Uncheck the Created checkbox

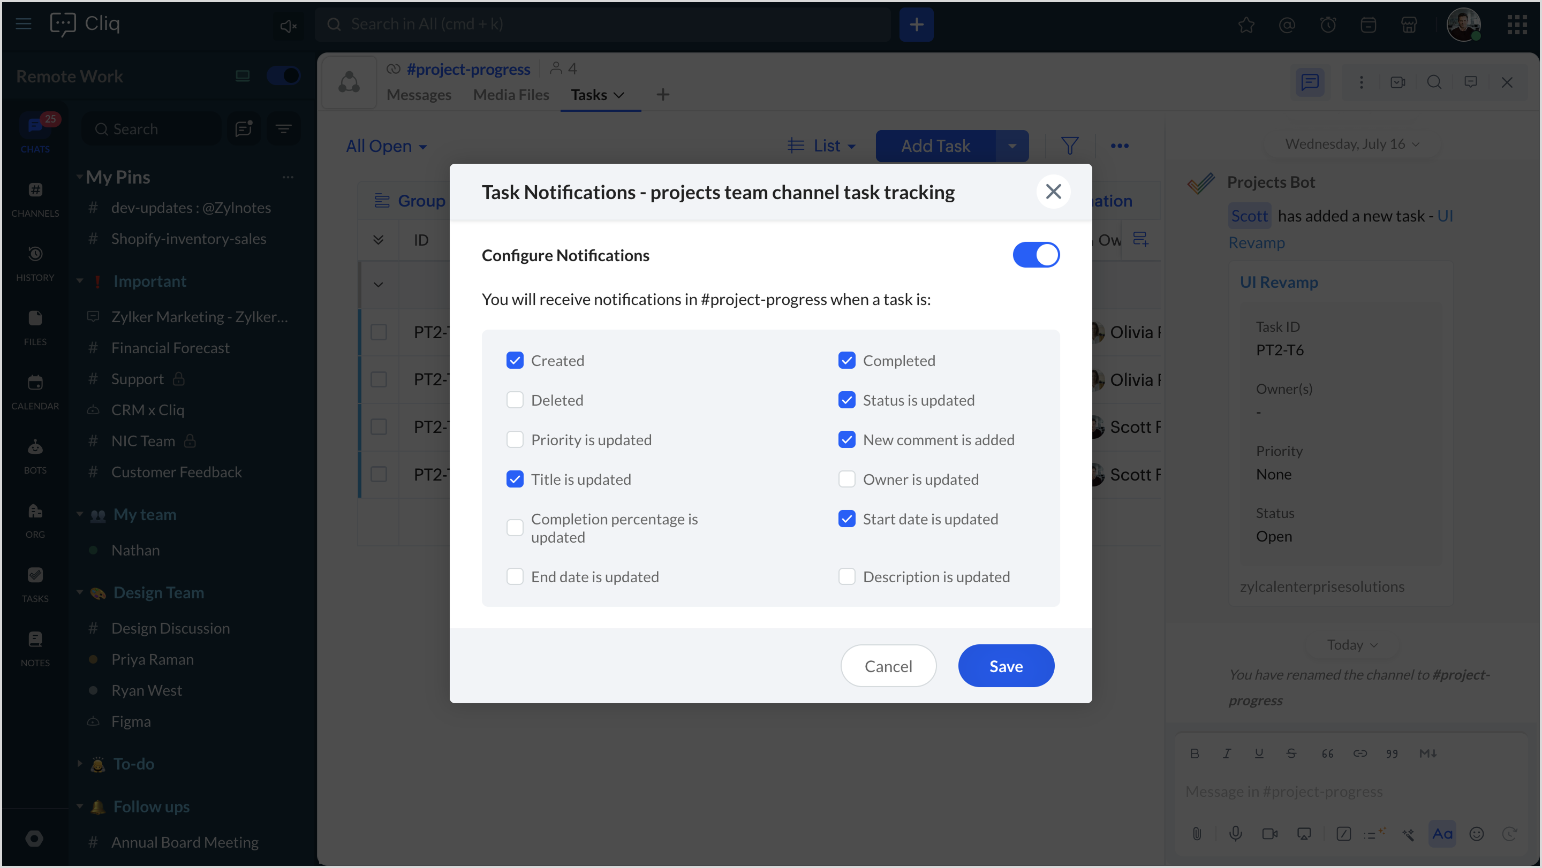pyautogui.click(x=515, y=360)
